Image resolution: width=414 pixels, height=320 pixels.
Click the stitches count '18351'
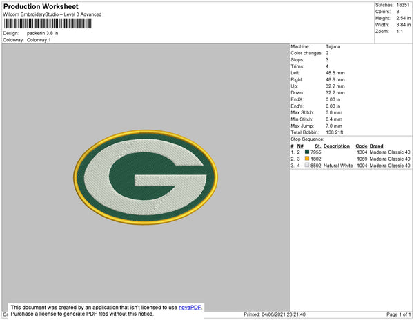click(x=403, y=5)
